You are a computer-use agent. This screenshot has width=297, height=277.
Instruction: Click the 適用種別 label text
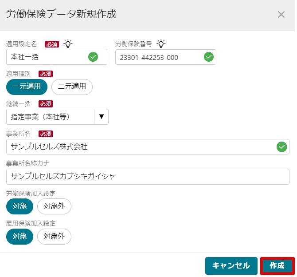tap(18, 74)
